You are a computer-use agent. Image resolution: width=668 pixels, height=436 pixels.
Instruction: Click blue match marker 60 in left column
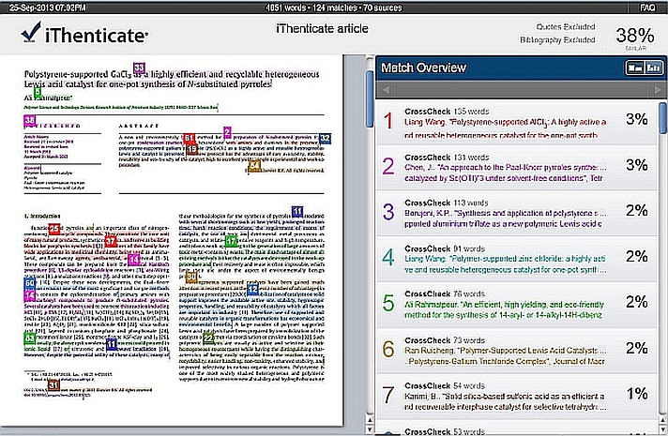29,283
